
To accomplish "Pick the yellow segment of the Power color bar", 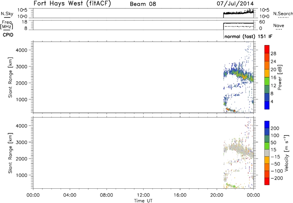I will (267, 73).
